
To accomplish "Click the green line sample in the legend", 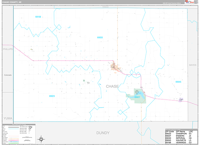I will pos(14,143).
